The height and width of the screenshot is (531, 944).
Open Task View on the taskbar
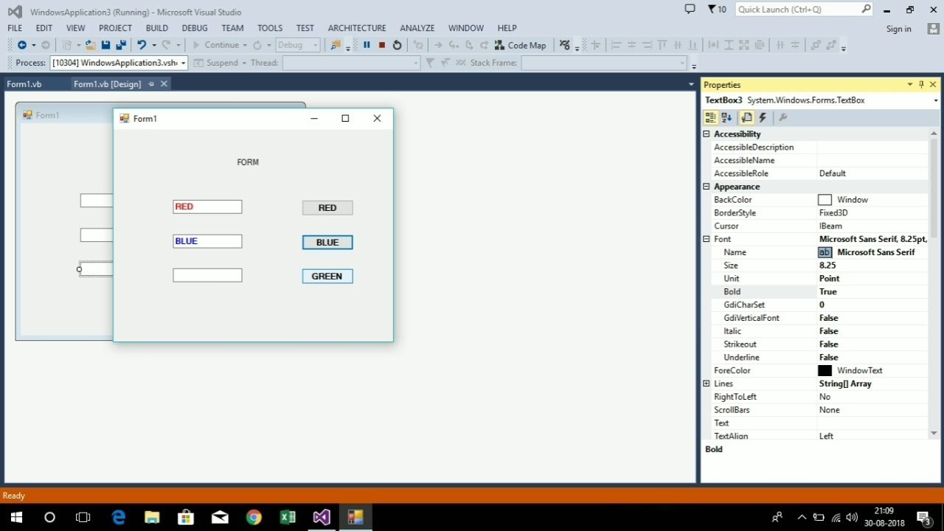[x=83, y=517]
